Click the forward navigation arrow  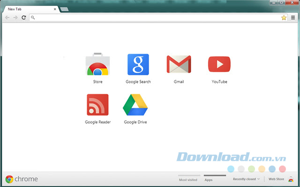(15, 18)
